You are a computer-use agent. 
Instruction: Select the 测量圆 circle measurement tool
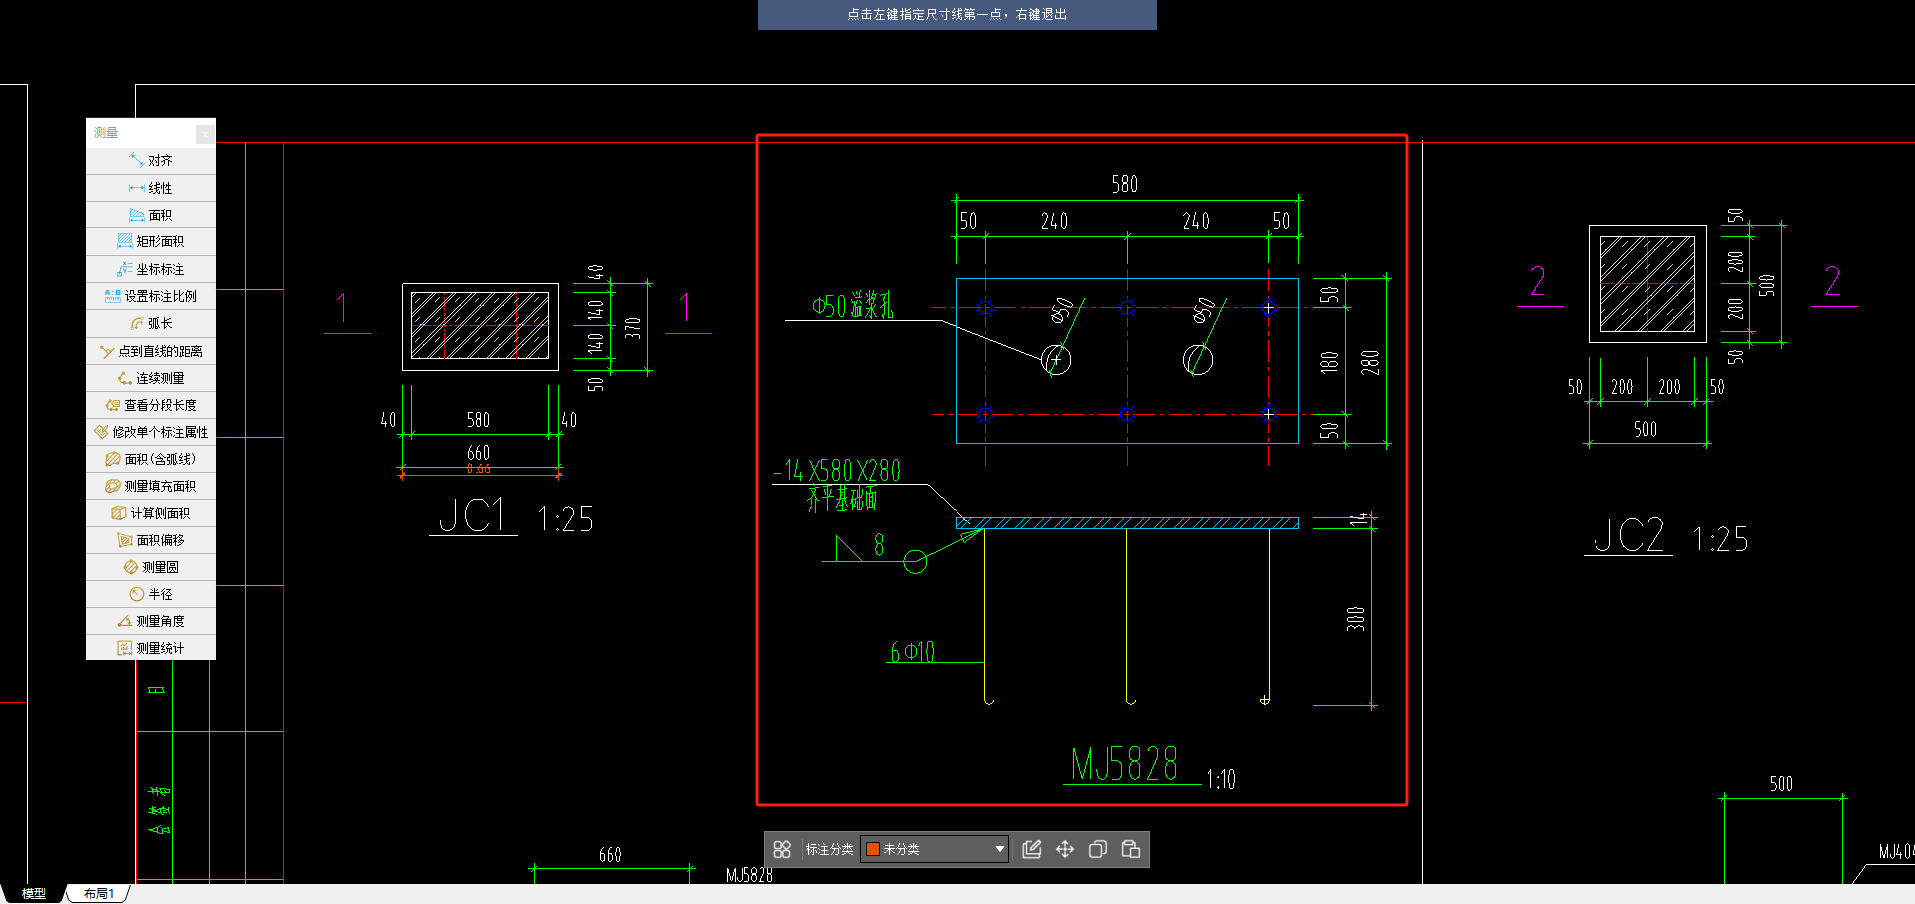coord(151,567)
